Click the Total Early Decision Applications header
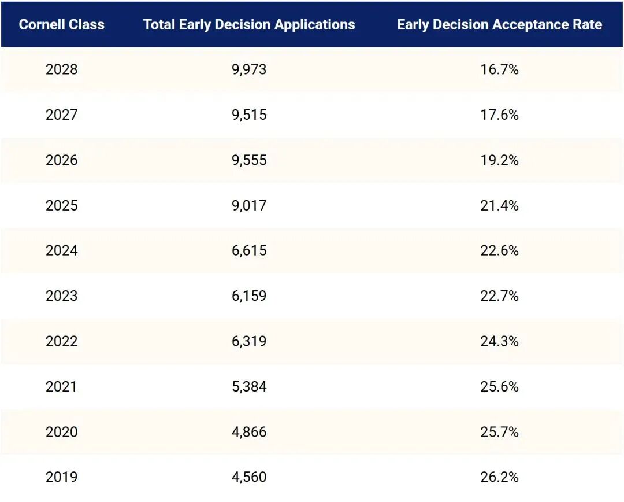Viewport: 624px width, 502px height. pos(249,25)
